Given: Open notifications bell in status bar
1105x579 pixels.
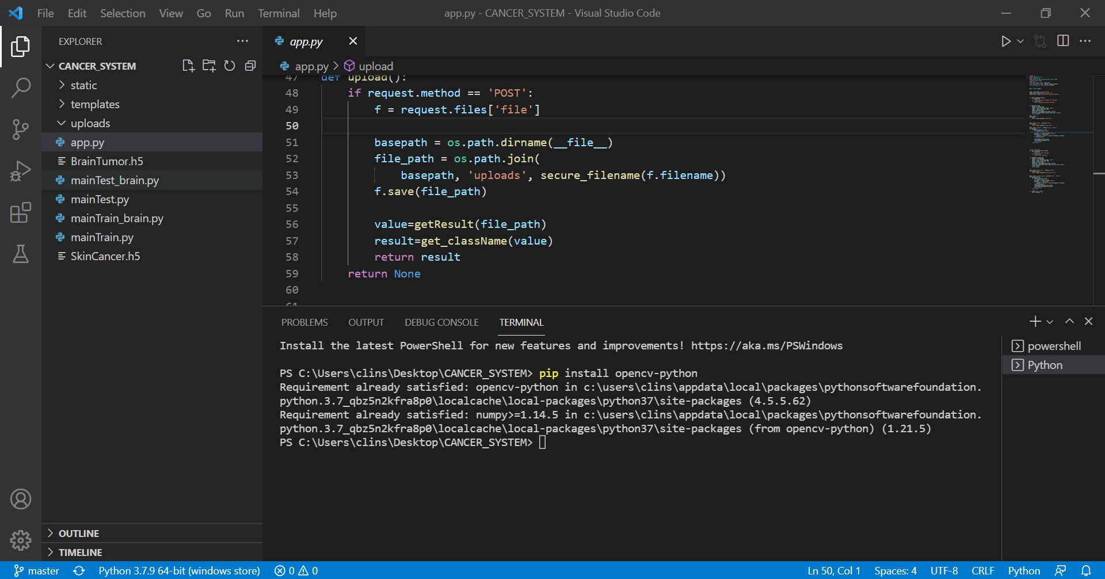Looking at the screenshot, I should tap(1086, 570).
